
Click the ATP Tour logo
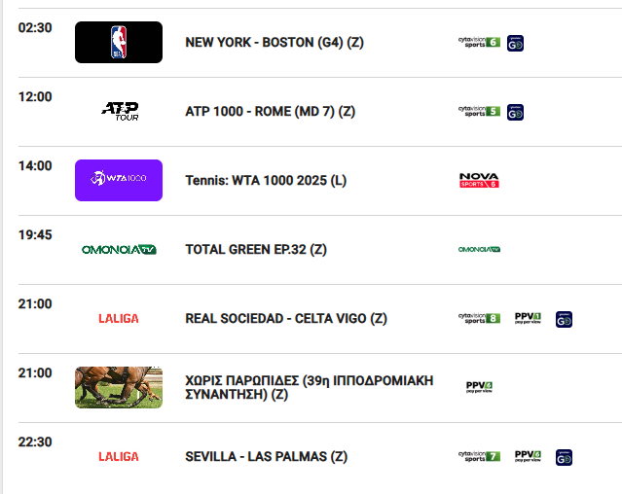click(x=120, y=111)
